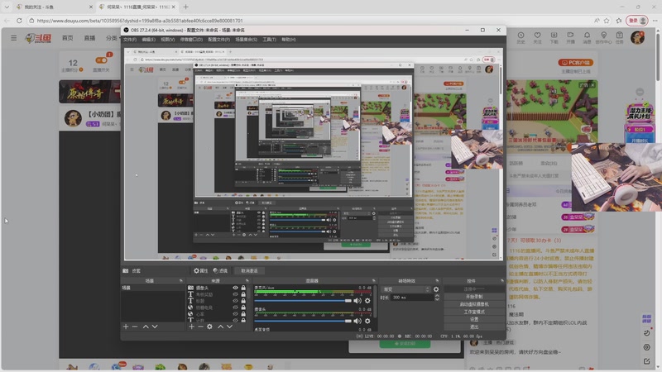
Task: Open Douyu hamburger menu icon
Action: [x=14, y=38]
